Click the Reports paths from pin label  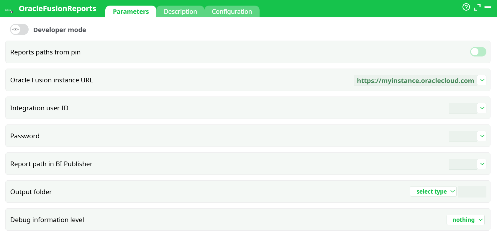coord(45,52)
